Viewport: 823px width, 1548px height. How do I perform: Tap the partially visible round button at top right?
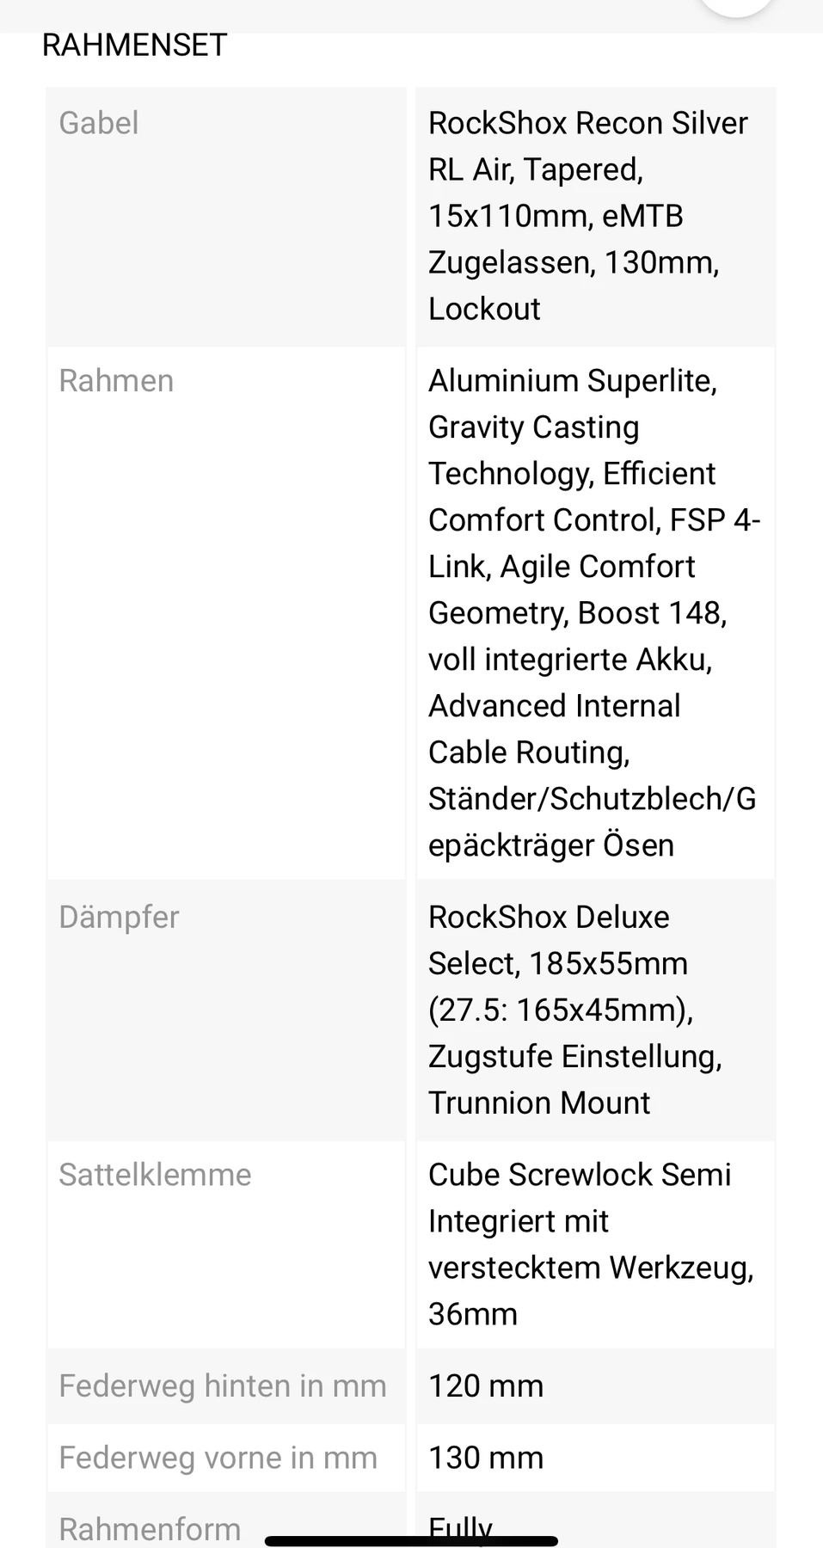[736, 7]
